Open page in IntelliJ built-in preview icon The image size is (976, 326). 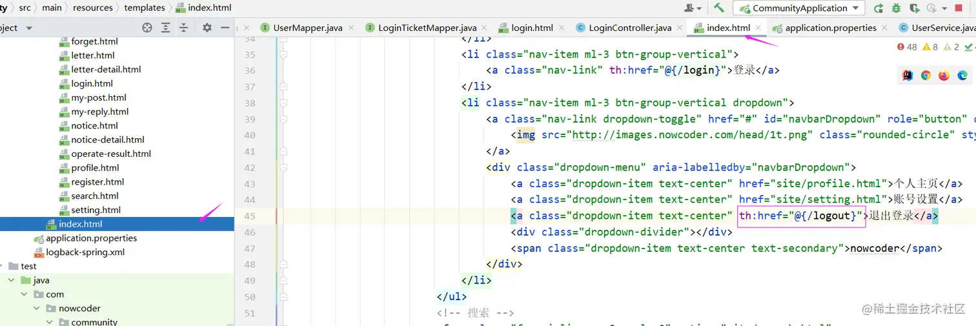coord(908,76)
